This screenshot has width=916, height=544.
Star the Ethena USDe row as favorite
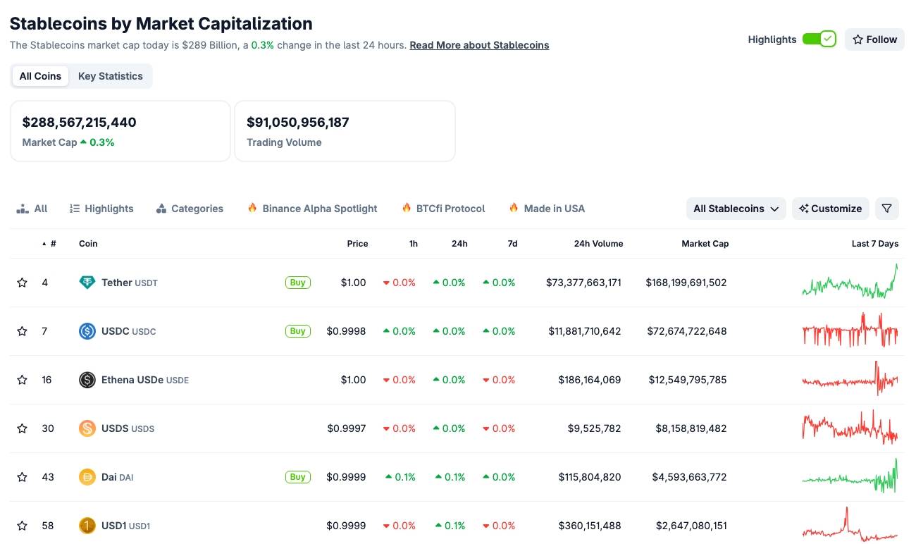tap(22, 380)
